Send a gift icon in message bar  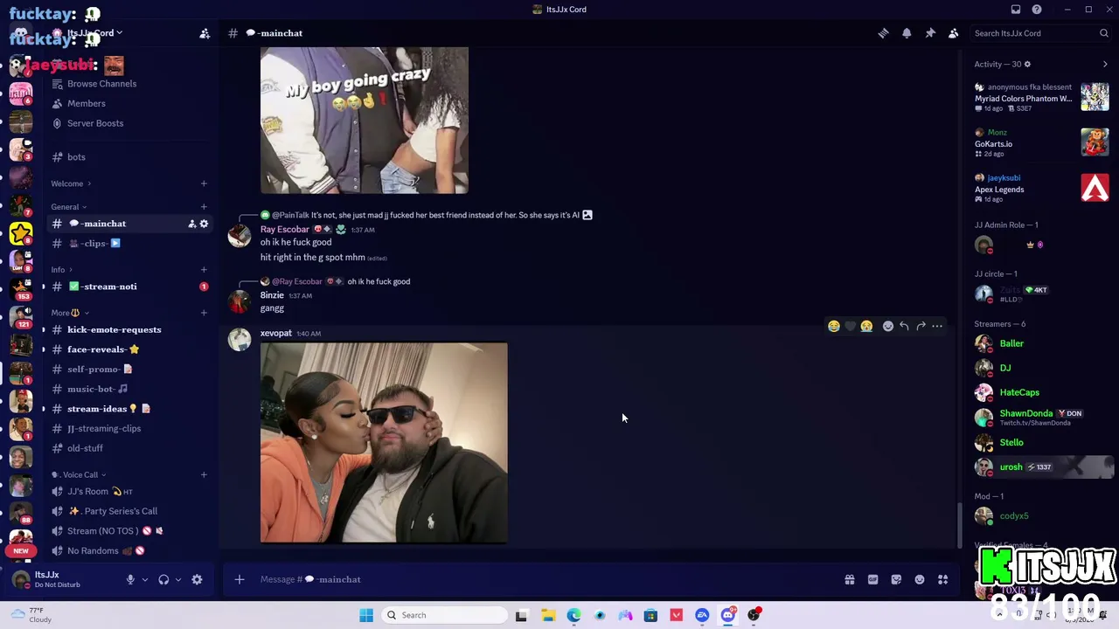(x=849, y=579)
